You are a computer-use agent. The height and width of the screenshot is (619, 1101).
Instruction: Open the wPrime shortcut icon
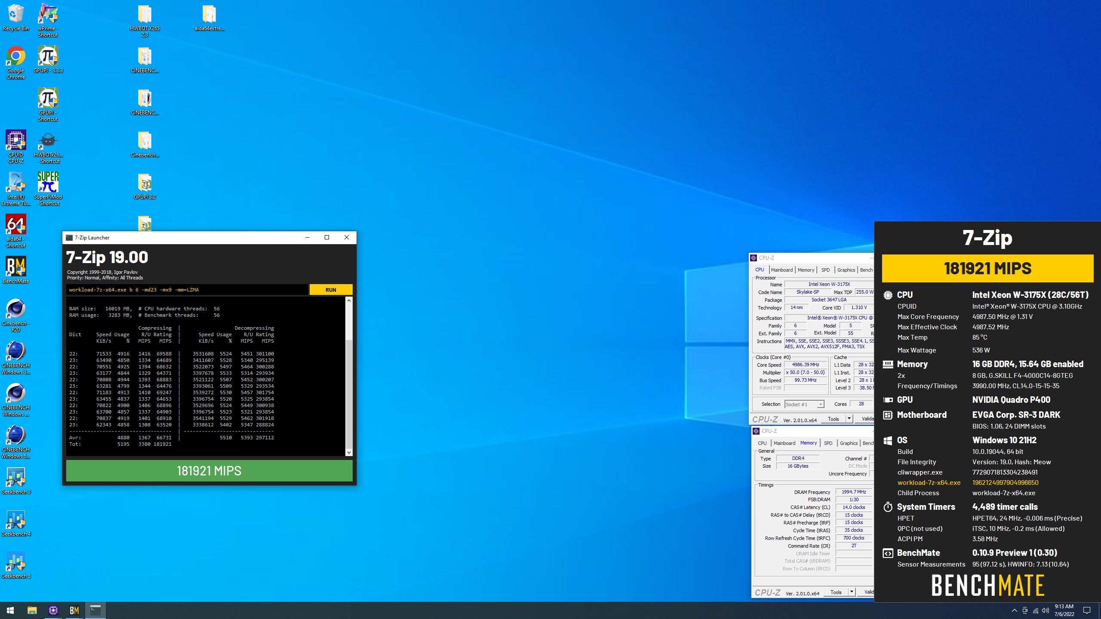[x=48, y=21]
